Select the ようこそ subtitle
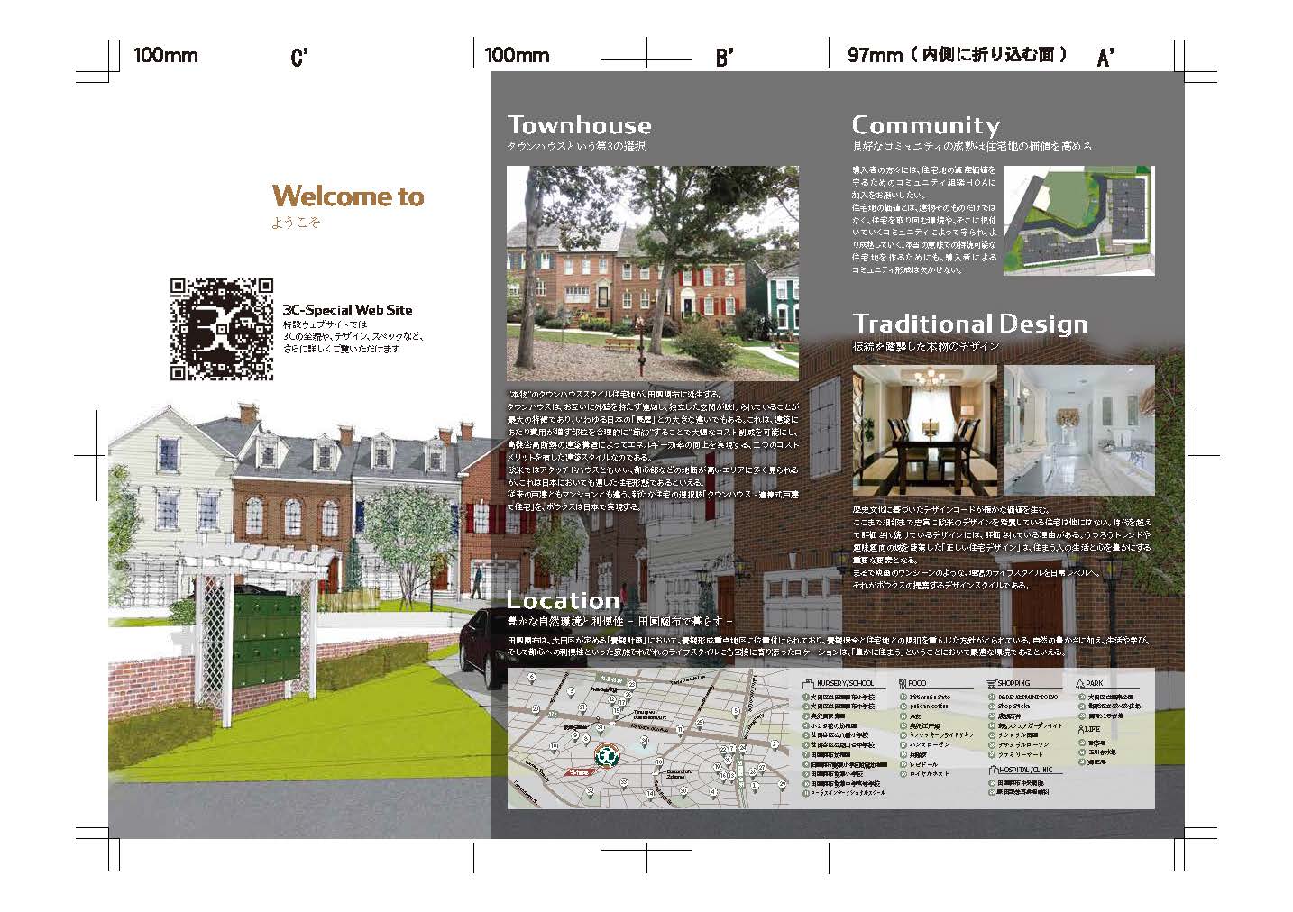The width and height of the screenshot is (1293, 912). tap(295, 223)
